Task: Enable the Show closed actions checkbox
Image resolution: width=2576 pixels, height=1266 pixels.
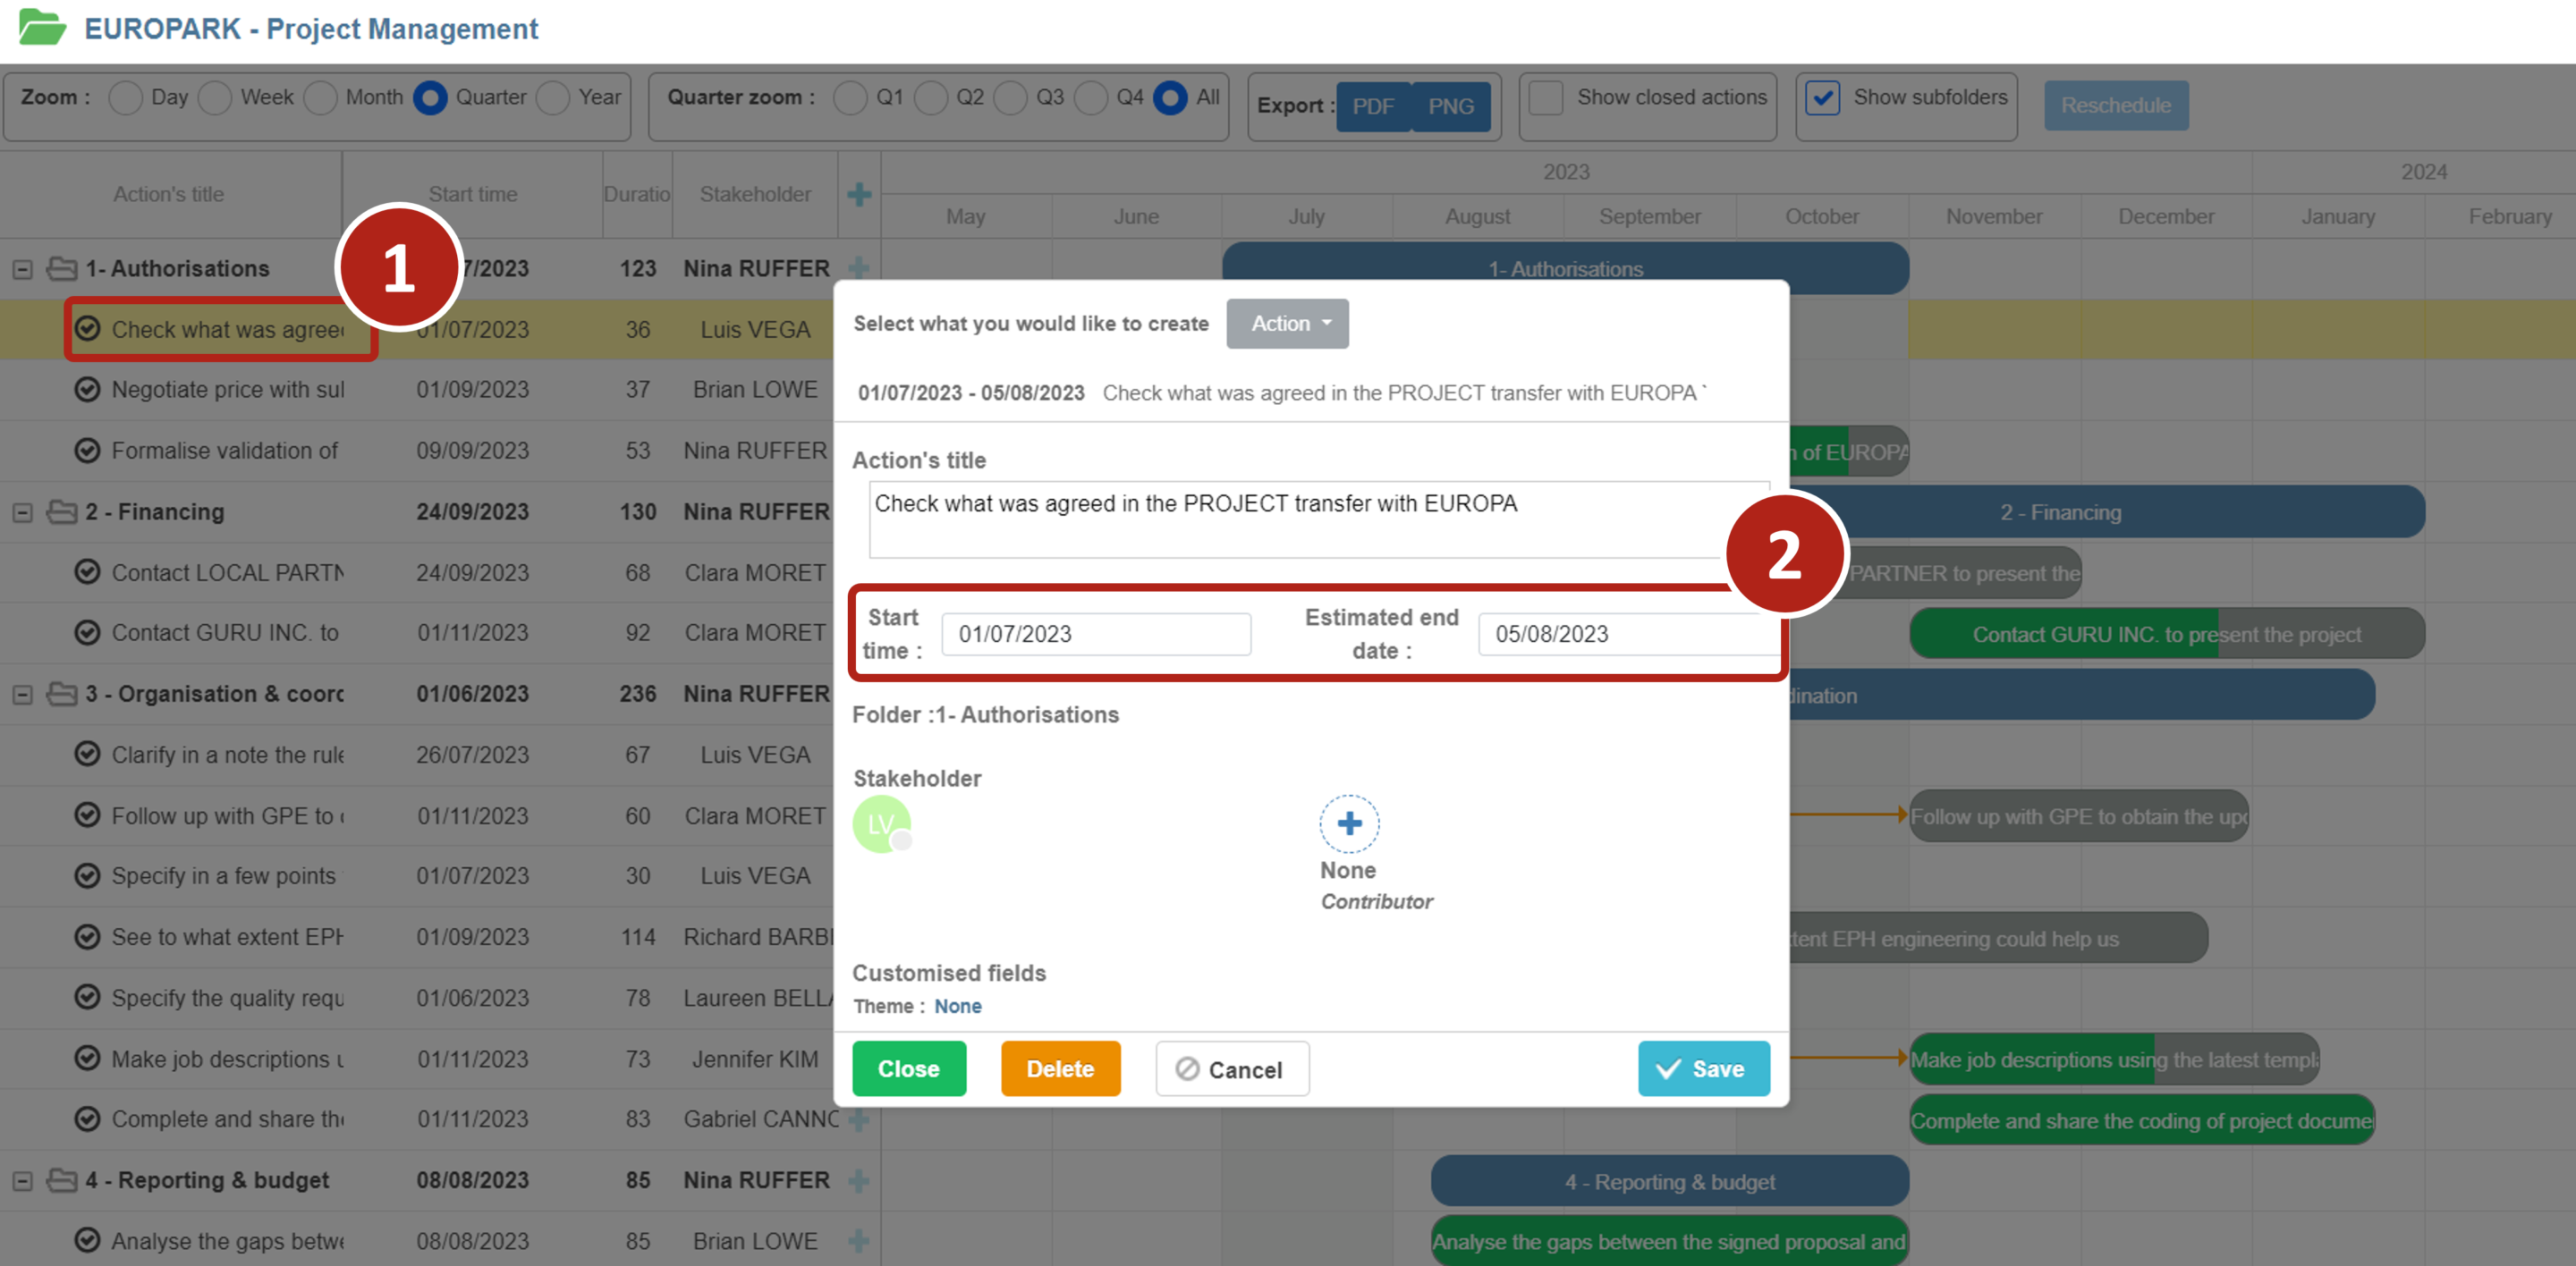Action: [x=1546, y=98]
